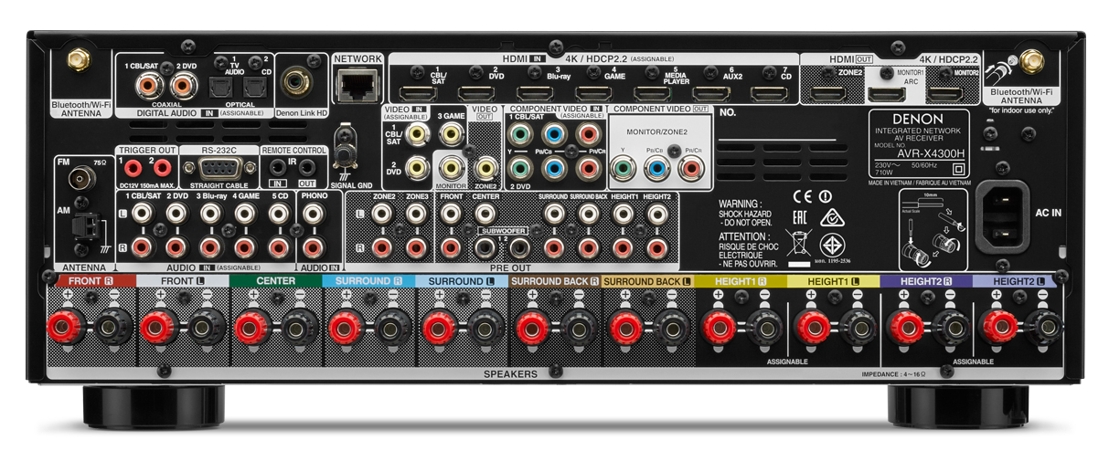
Task: Click the 5 CD right red audio jack
Action: point(279,246)
